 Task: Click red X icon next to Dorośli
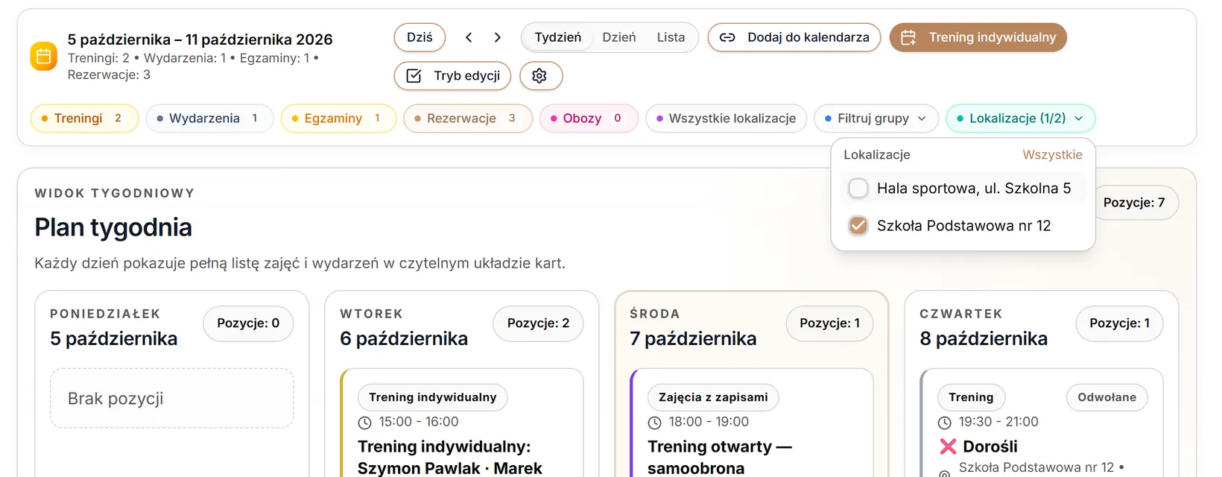(948, 446)
